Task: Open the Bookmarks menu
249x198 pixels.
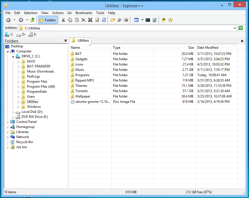Action: 84,13
